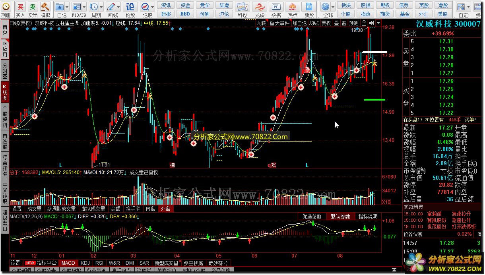Select the KDJ indicator tab
This screenshot has width=485, height=275.
coord(85,263)
